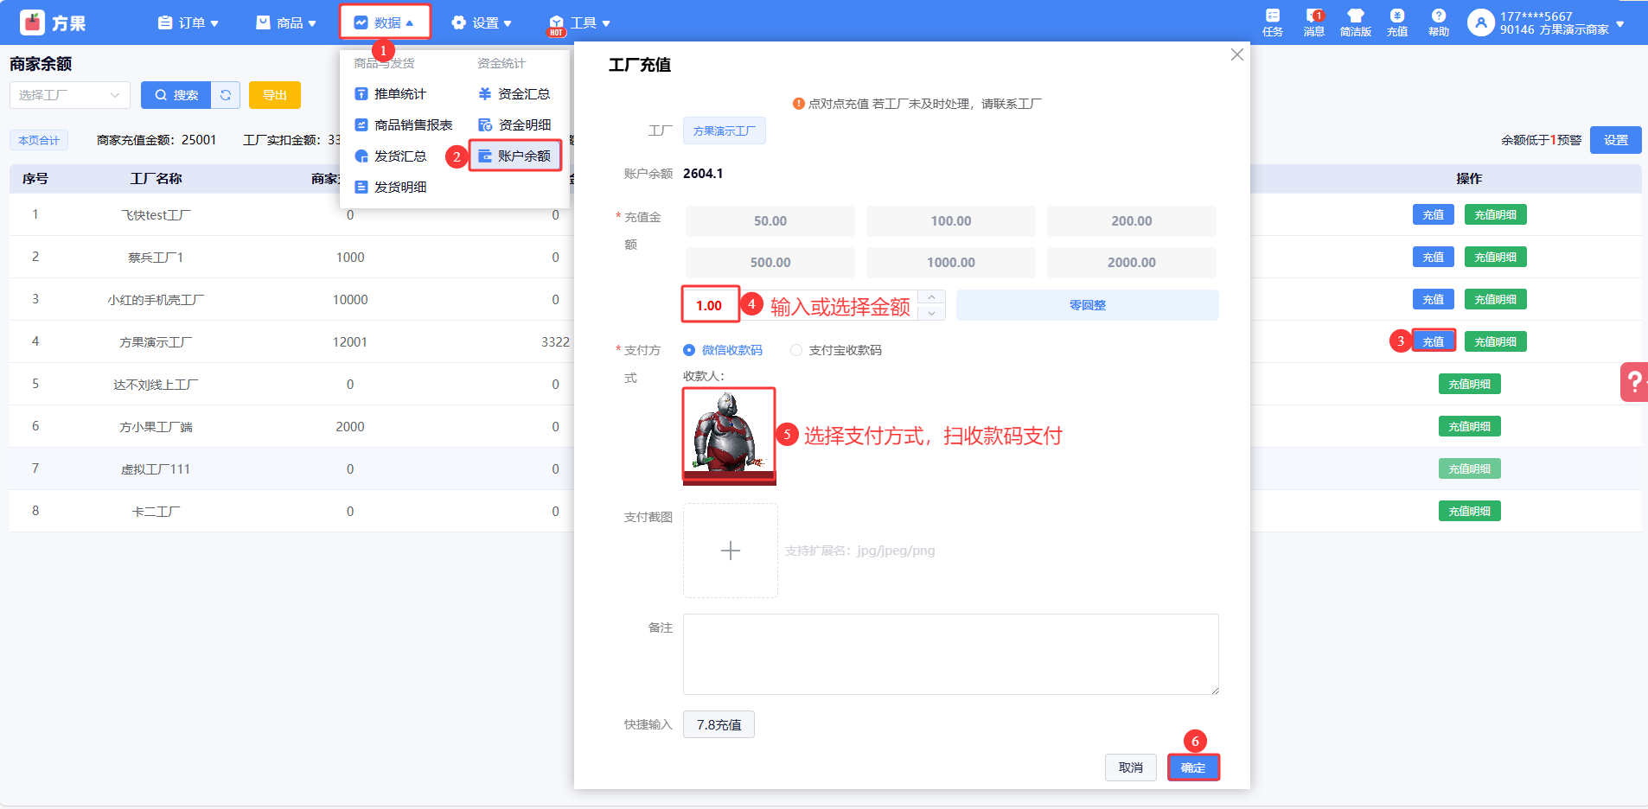Screen dimensions: 1648x809
Task: Open the 选择工厂 dropdown
Action: [70, 95]
